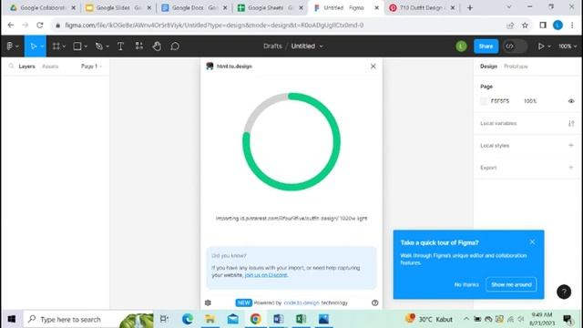Screen dimensions: 583x328
Task: Click the Windows taskbar search box
Action: [x=88, y=319]
